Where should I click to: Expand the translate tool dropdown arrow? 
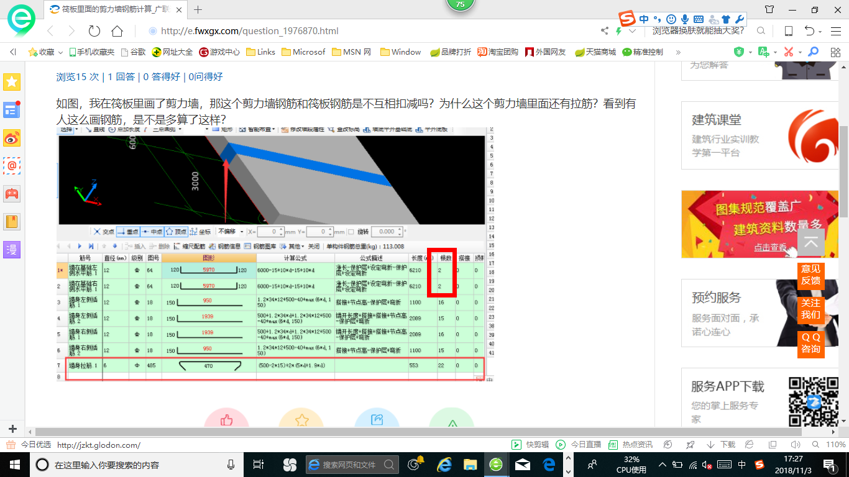pyautogui.click(x=775, y=52)
